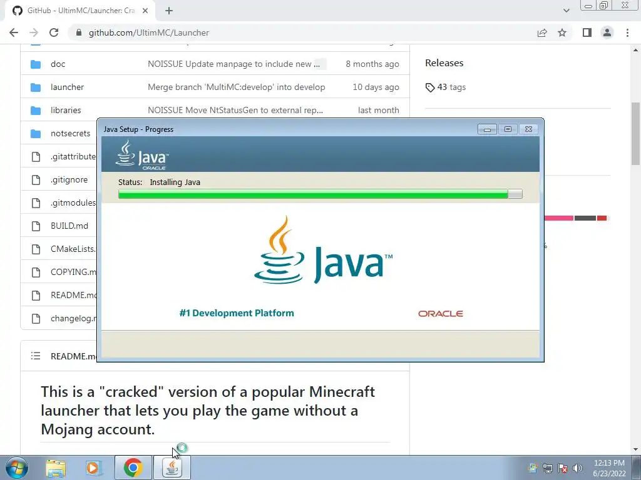
Task: Open the Windows Start menu
Action: coord(17,467)
